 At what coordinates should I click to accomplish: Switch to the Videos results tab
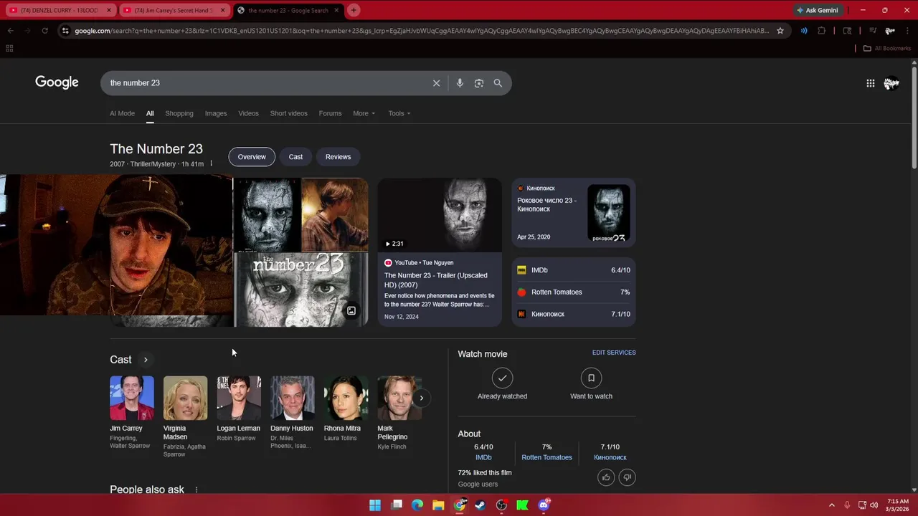click(x=248, y=113)
